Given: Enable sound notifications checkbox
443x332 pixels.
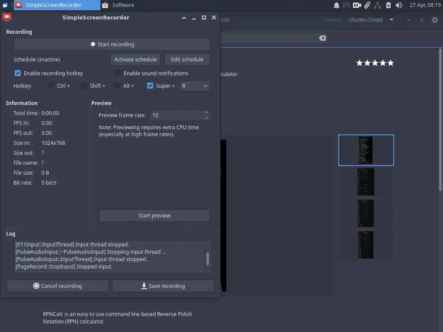Looking at the screenshot, I should (x=118, y=73).
